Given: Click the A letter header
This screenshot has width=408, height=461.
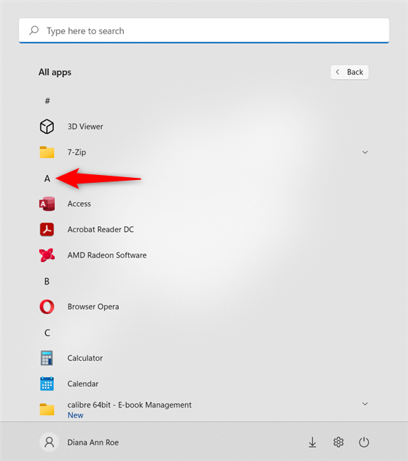Looking at the screenshot, I should coord(47,178).
